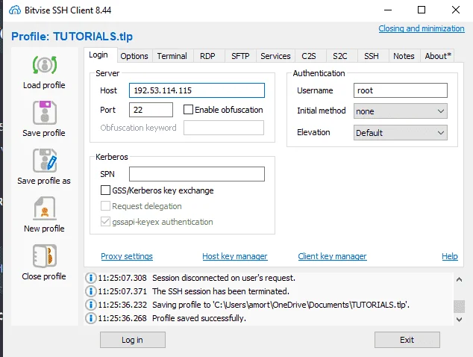Click the Save profile as icon

pos(45,160)
